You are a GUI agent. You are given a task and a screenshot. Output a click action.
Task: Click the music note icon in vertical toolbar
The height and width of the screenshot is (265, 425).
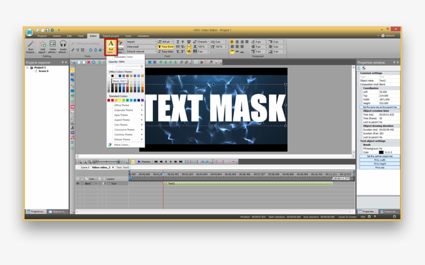pos(73,137)
